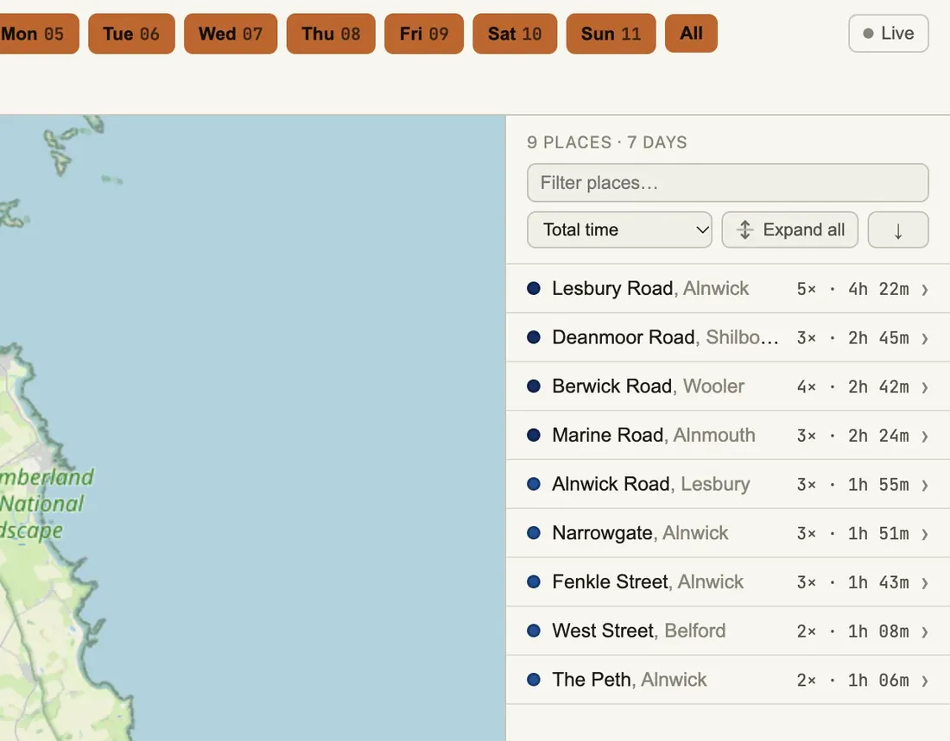Click the dot marker beside Lesbury Road
This screenshot has height=741, width=950.
coord(534,288)
